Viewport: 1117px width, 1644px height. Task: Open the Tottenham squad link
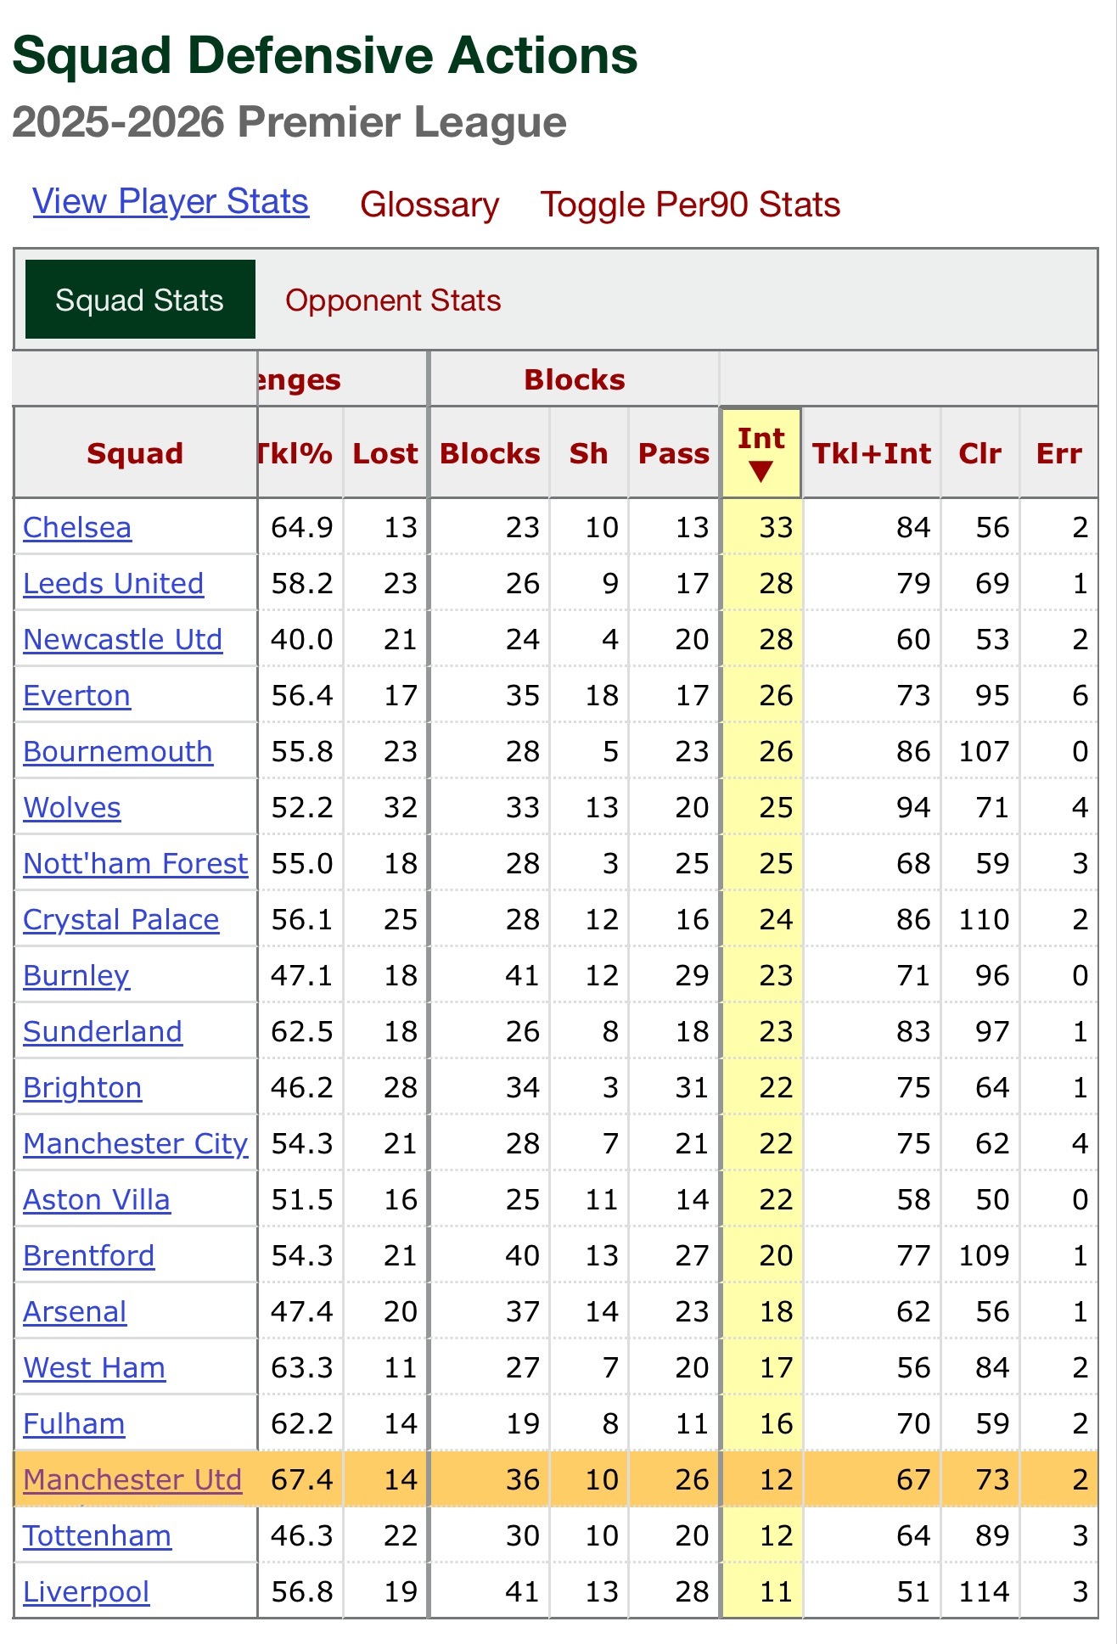pos(98,1535)
